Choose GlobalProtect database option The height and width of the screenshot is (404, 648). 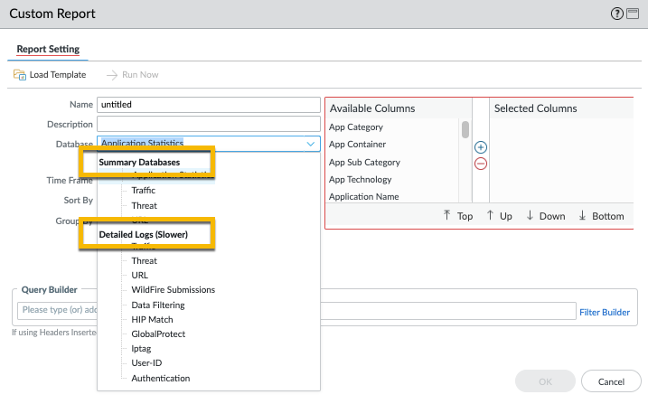click(x=158, y=334)
